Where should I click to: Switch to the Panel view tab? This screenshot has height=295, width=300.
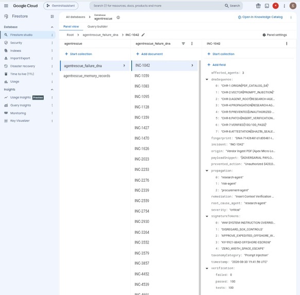click(x=71, y=26)
